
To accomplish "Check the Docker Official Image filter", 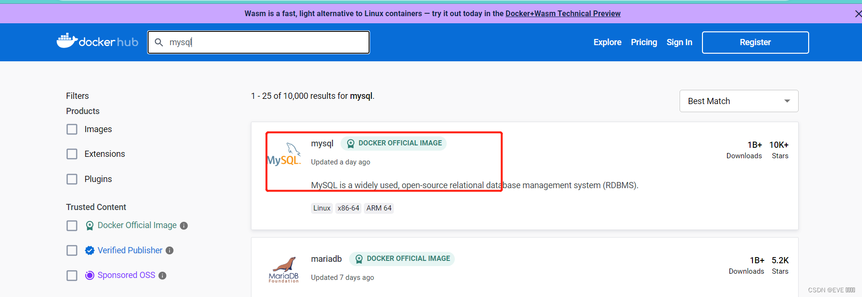I will (x=72, y=225).
